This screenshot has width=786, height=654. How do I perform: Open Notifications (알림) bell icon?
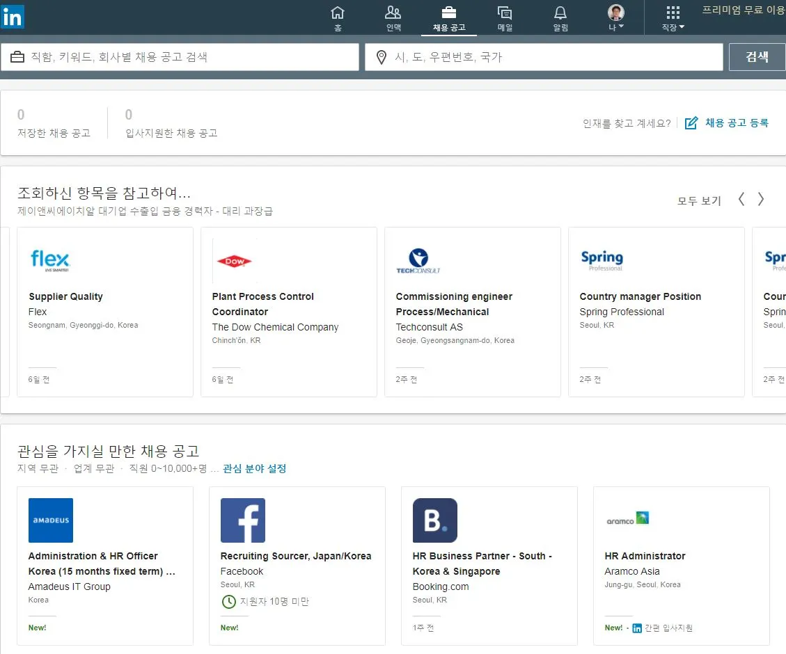[x=560, y=19]
